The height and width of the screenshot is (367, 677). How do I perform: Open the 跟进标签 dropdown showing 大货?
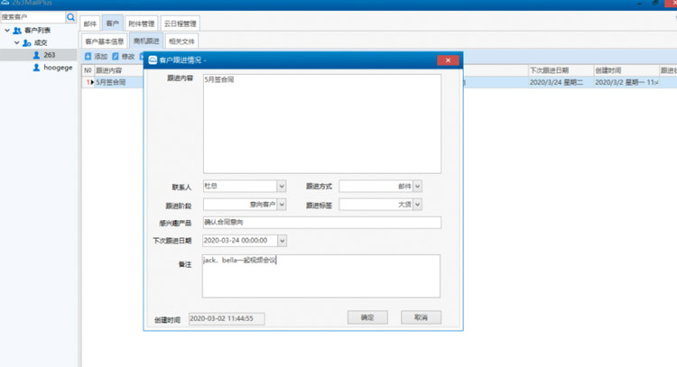coord(417,205)
